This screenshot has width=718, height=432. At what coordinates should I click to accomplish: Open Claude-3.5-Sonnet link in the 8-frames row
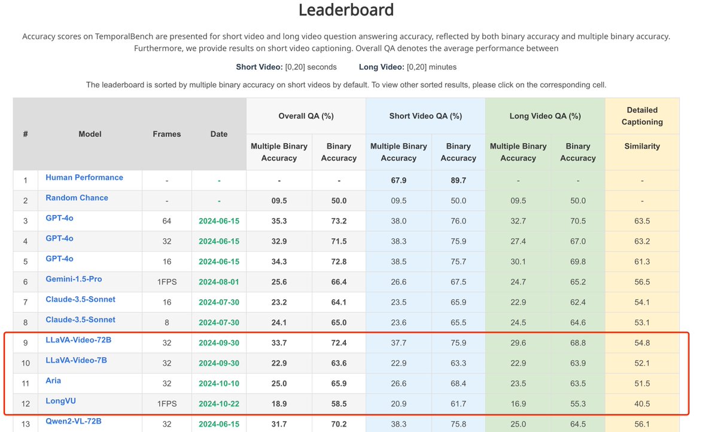pyautogui.click(x=80, y=320)
